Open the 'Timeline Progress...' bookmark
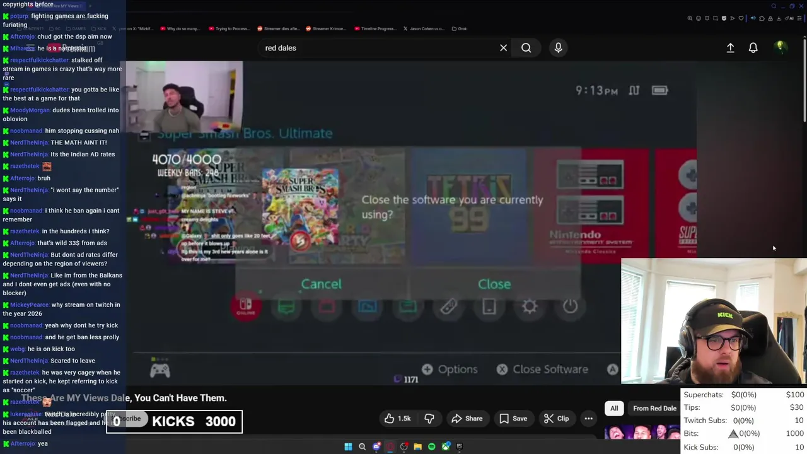 click(x=374, y=28)
